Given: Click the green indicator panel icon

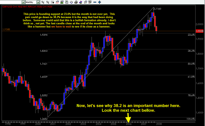Looking at the screenshot, I should (x=62, y=2).
